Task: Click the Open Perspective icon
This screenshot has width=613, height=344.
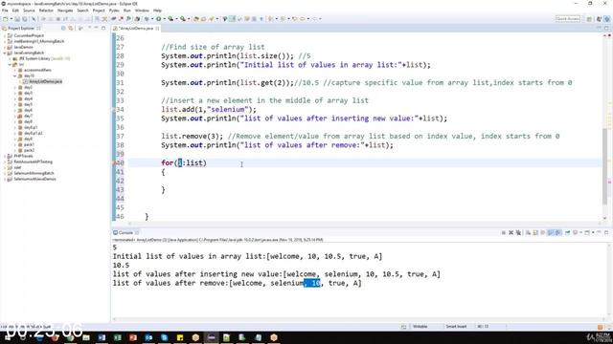Action: click(589, 19)
